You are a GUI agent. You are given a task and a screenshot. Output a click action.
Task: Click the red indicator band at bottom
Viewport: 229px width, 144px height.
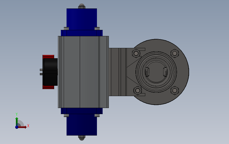pyautogui.click(x=48, y=87)
